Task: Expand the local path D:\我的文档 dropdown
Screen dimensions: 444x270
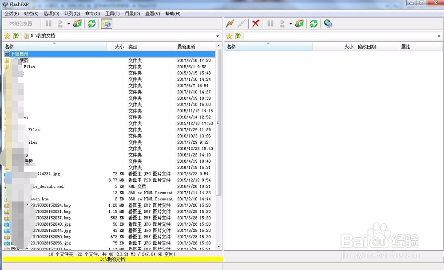Action: click(x=218, y=36)
